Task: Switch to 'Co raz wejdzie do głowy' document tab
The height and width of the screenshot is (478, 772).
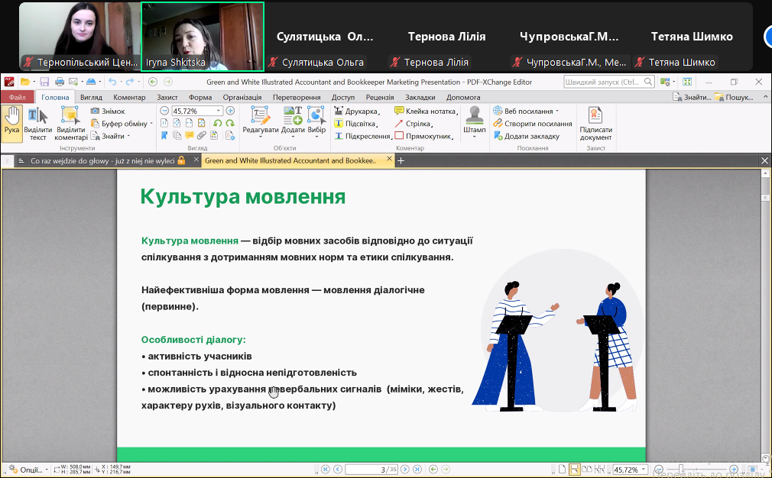Action: pyautogui.click(x=102, y=161)
